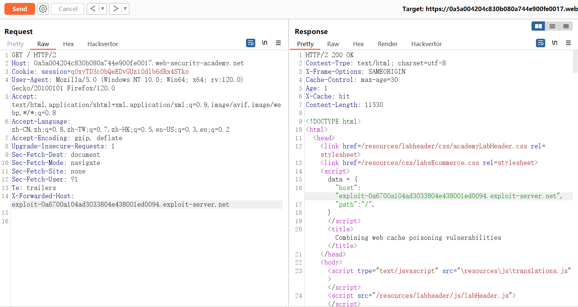The image size is (578, 307).
Task: Open the request settings gear icon
Action: click(x=43, y=9)
